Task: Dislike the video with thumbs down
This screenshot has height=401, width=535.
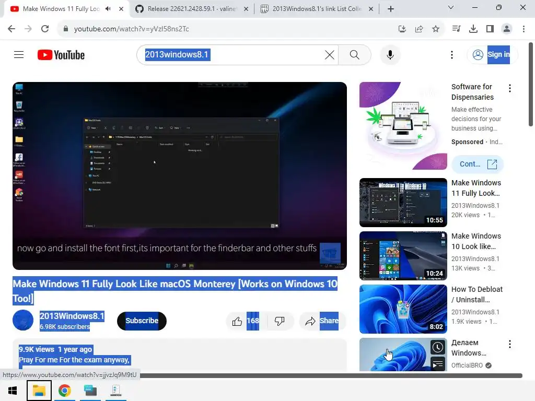Action: pos(280,321)
